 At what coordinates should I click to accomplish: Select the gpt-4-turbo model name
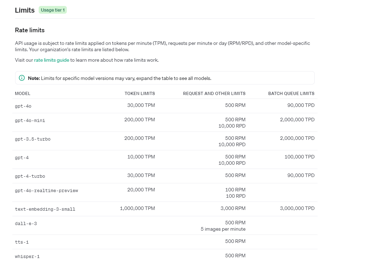coord(30,176)
